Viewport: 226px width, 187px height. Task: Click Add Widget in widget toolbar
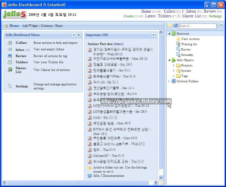pyautogui.click(x=30, y=26)
